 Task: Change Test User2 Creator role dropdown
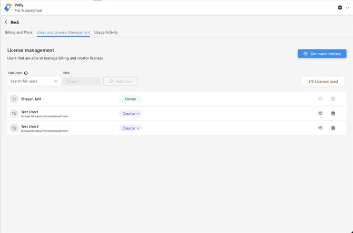[131, 128]
